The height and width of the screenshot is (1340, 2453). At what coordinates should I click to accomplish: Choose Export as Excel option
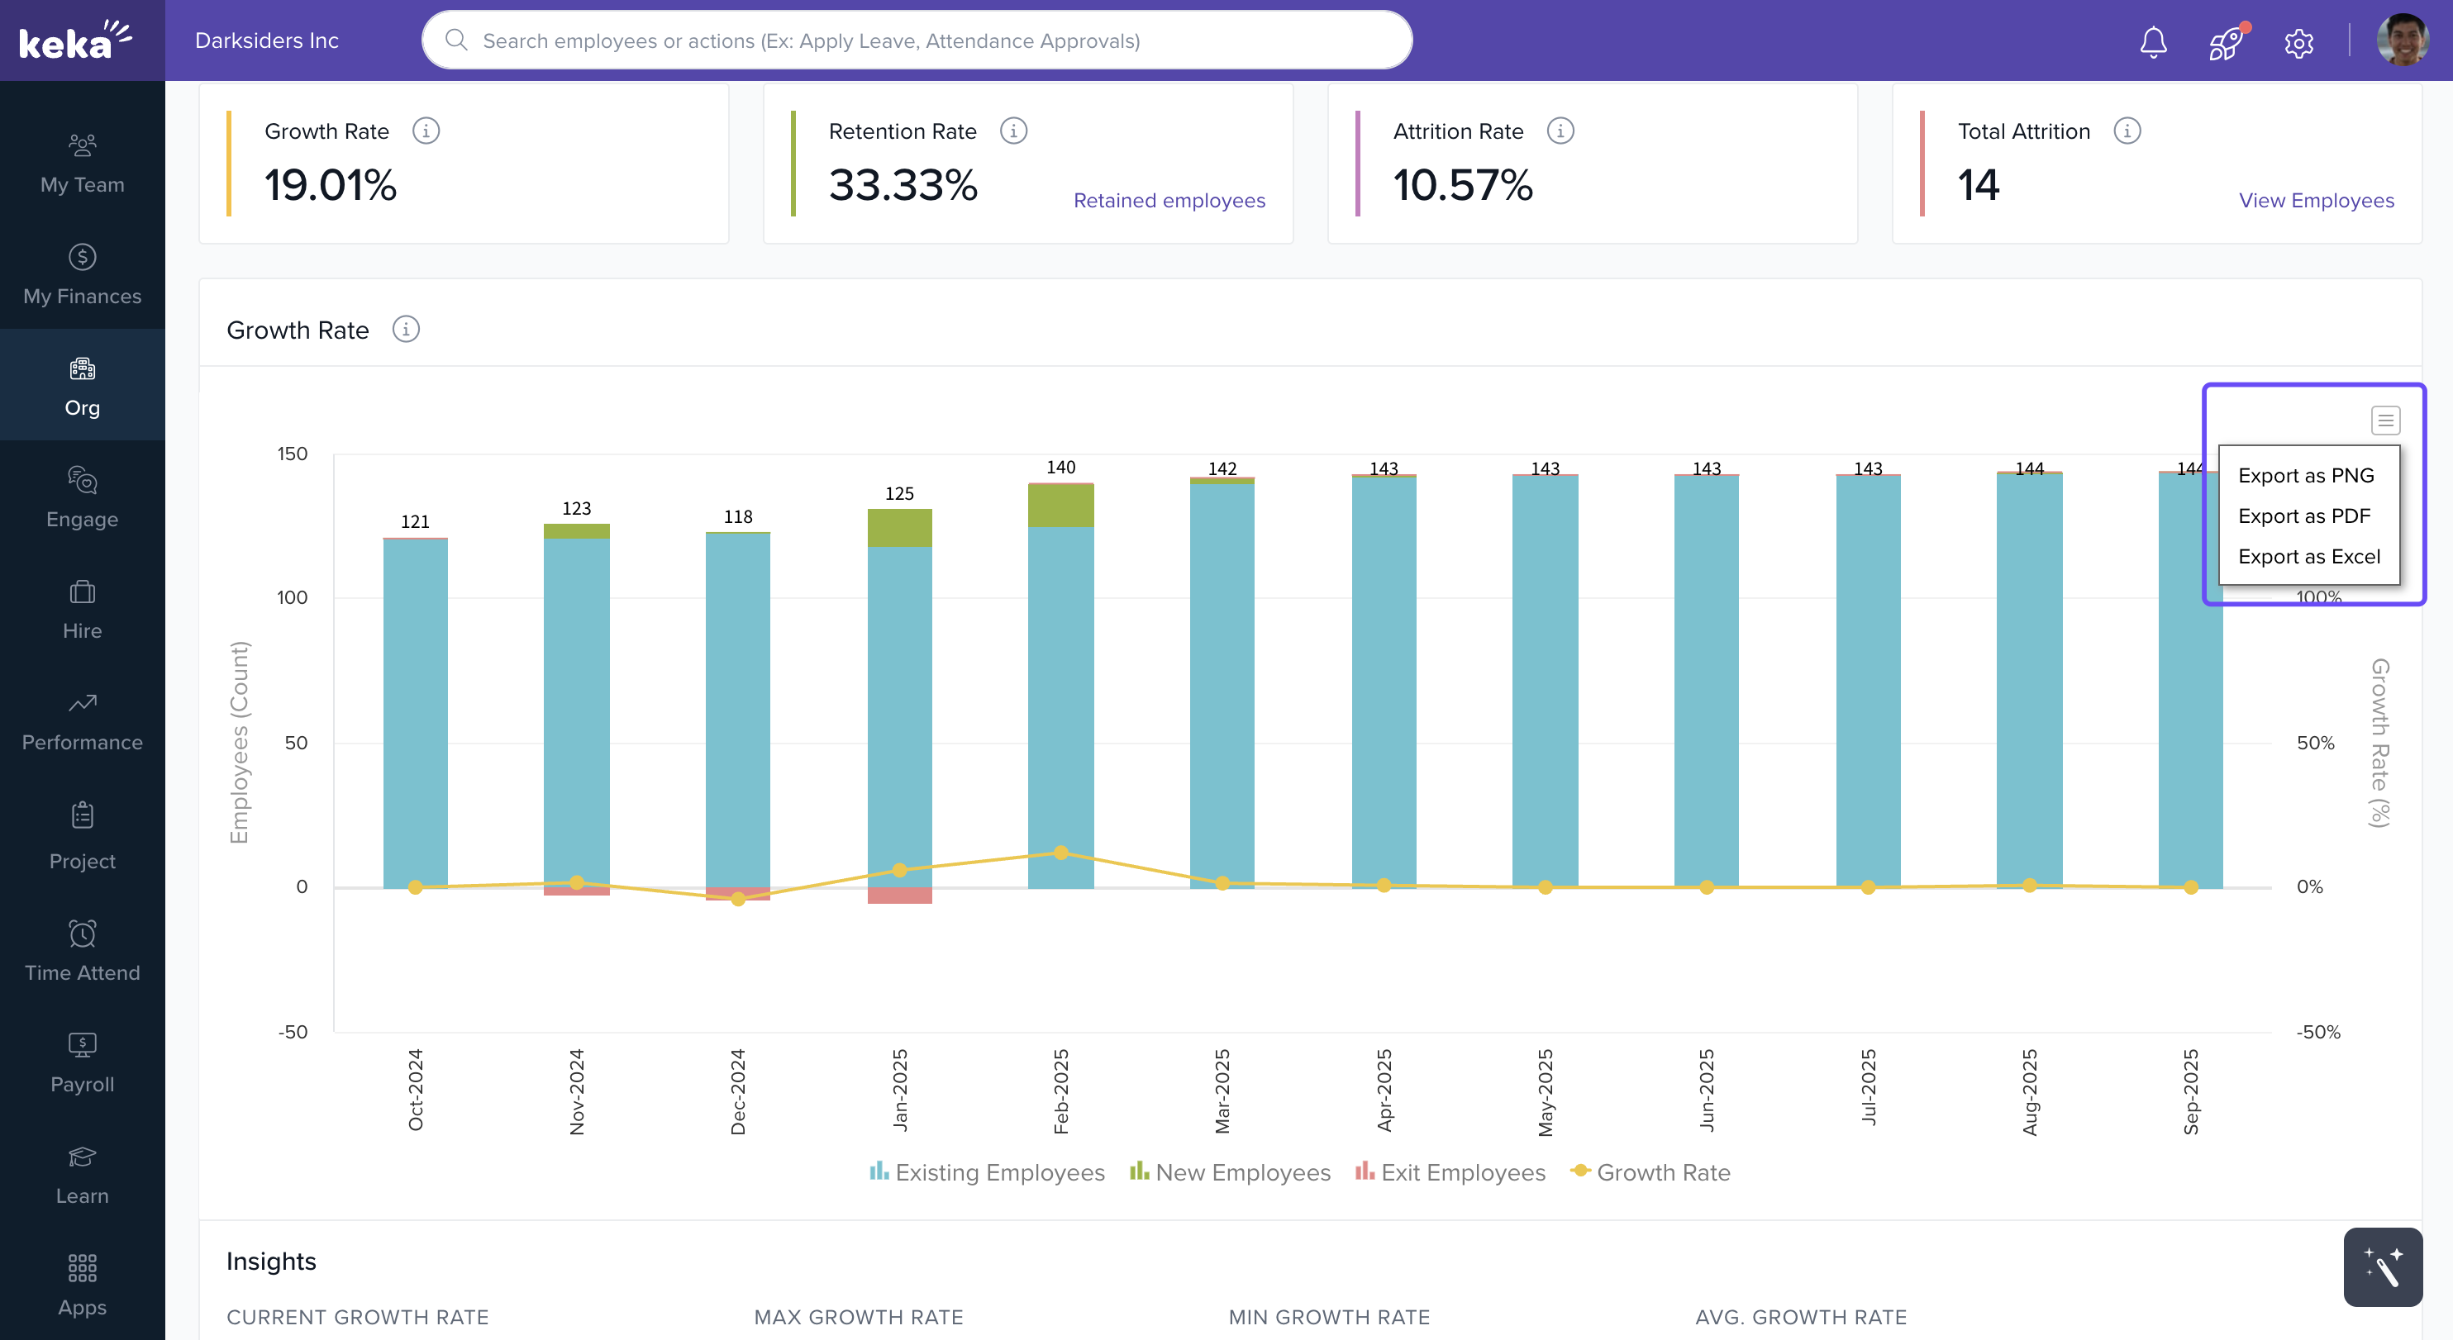(2308, 557)
